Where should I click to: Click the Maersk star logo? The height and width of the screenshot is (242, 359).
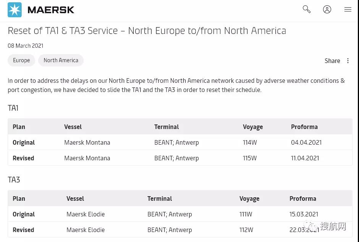click(x=15, y=10)
